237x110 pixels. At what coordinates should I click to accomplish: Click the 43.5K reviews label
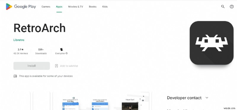click(20, 53)
